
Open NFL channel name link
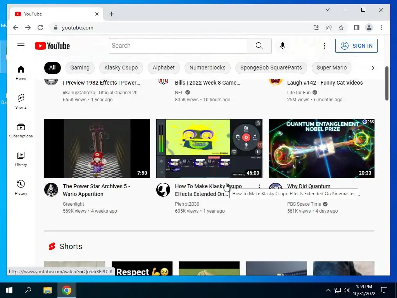click(179, 92)
